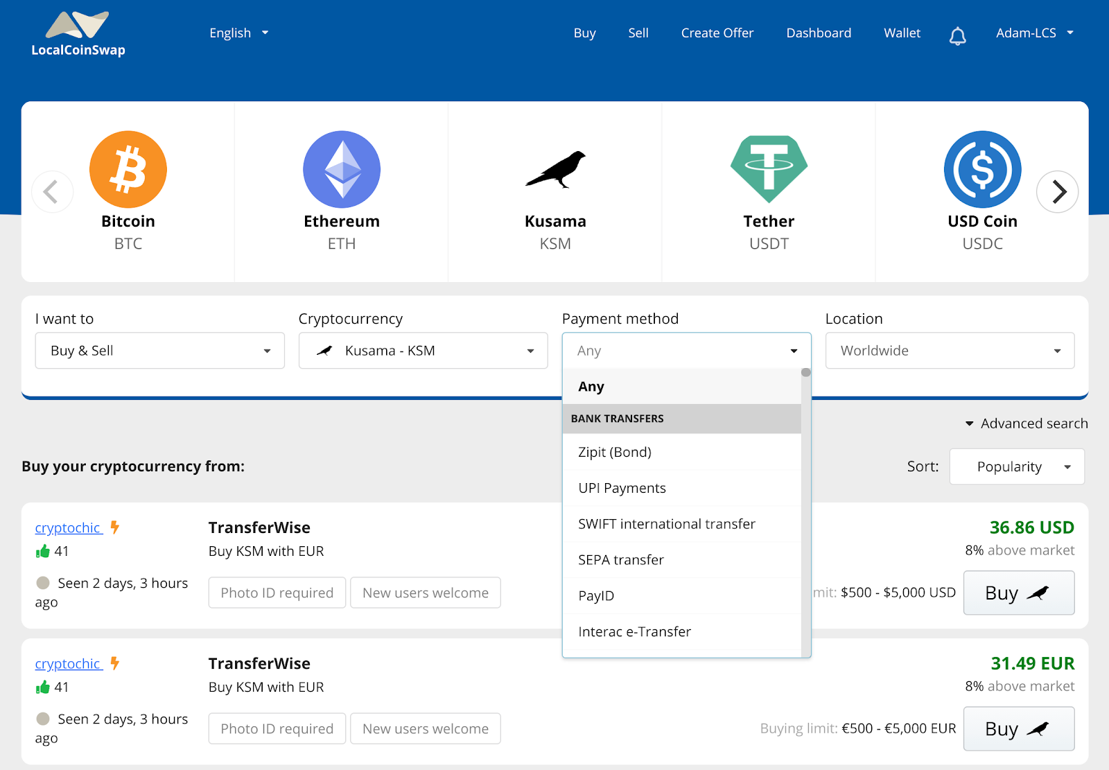
Task: Click the Payment method Any field
Action: (x=687, y=351)
